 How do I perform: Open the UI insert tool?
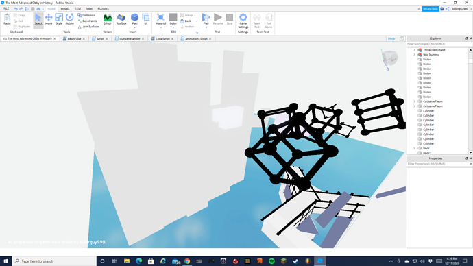(x=146, y=19)
